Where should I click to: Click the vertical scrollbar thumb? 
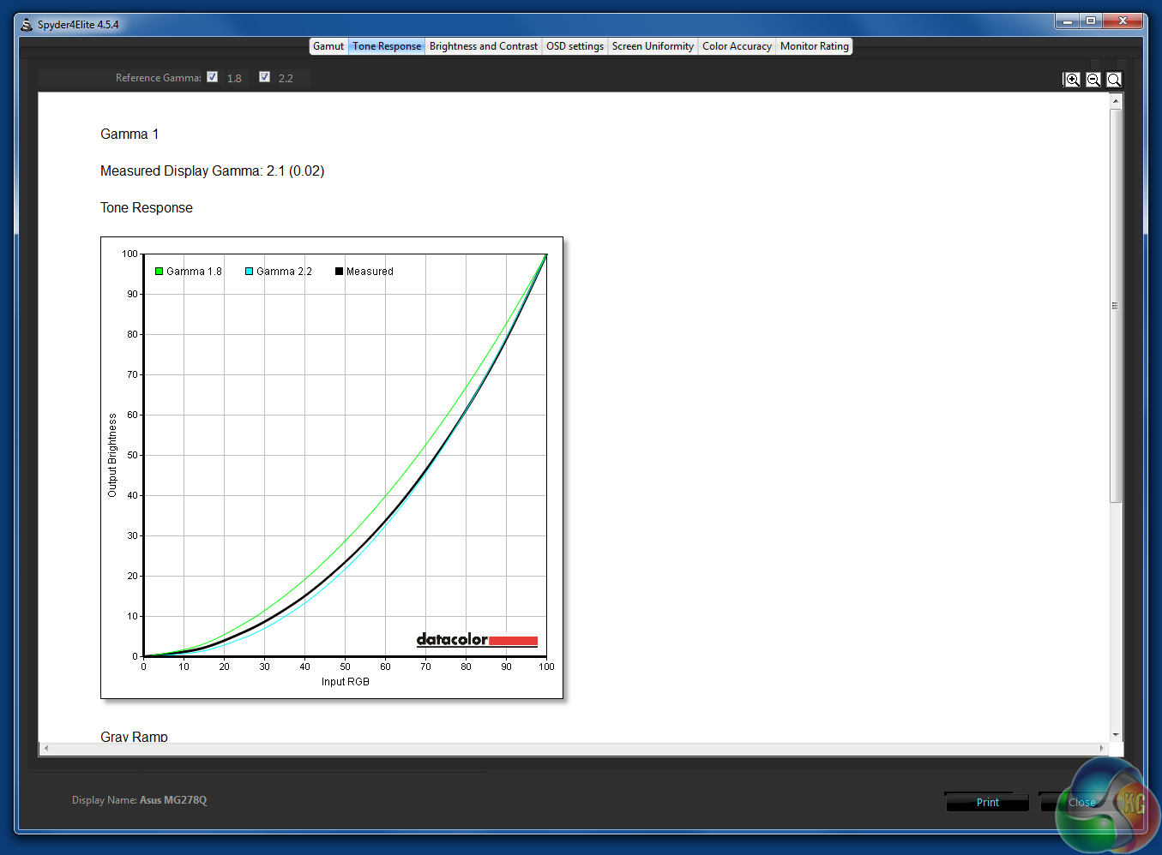1116,305
